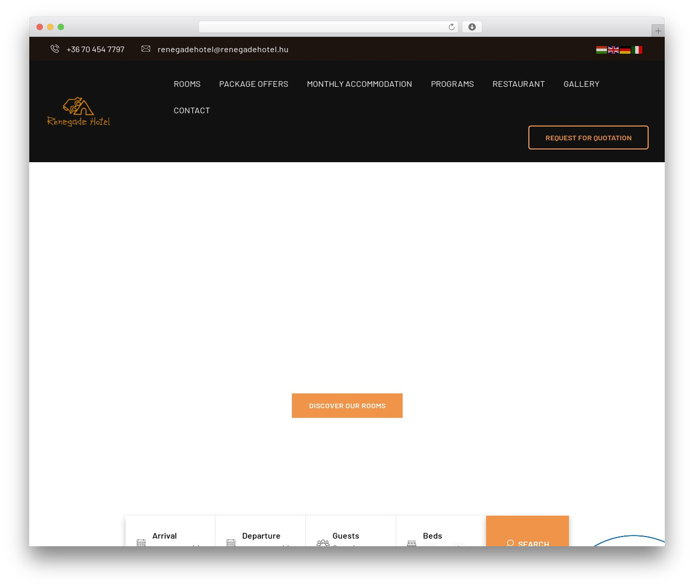694x588 pixels.
Task: Open the Renegade Hotel logo homepage
Action: (x=79, y=112)
